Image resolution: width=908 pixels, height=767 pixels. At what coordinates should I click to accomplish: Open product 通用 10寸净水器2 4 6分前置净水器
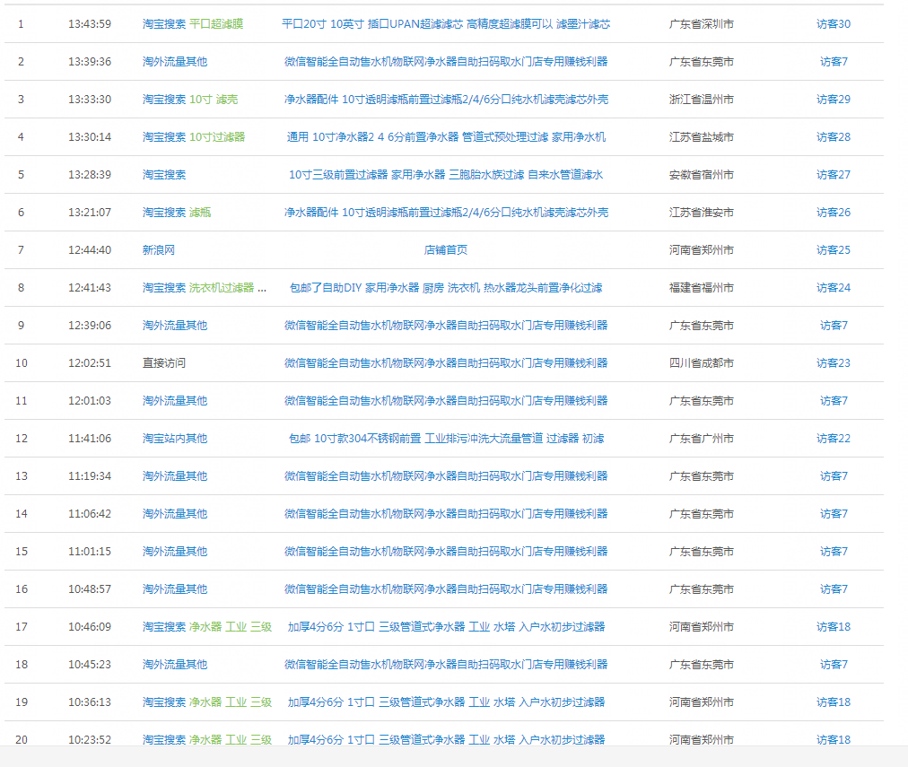coord(446,136)
